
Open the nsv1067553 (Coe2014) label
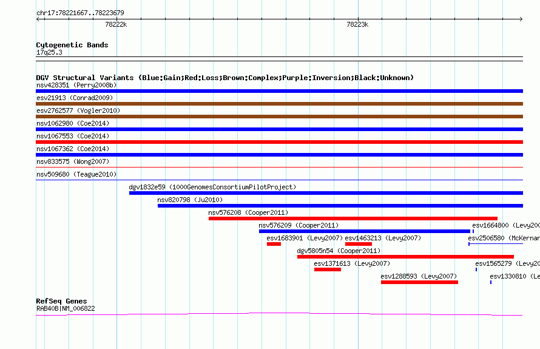tap(73, 136)
